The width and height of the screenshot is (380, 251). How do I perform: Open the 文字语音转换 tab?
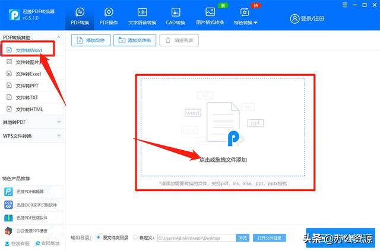click(142, 16)
